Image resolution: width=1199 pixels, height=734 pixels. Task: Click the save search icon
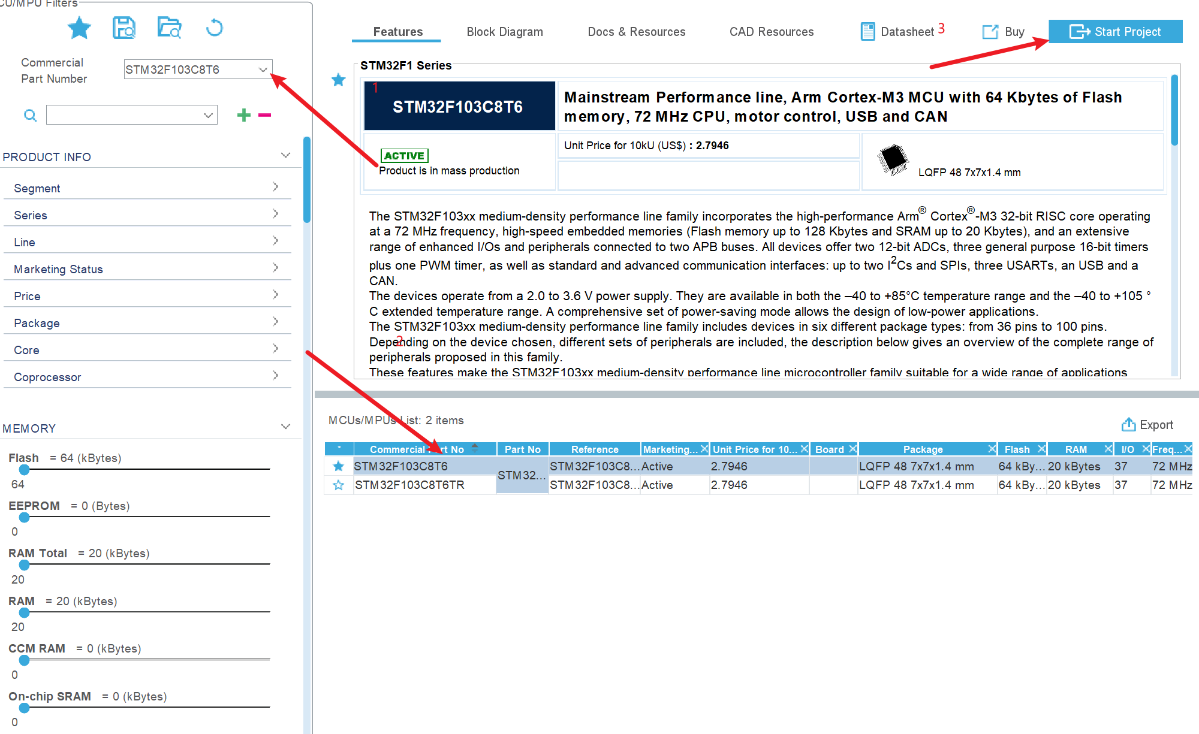pos(124,28)
